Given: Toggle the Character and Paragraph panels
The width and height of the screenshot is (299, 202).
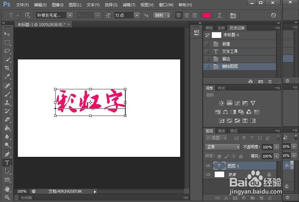Looking at the screenshot, I should (x=233, y=16).
